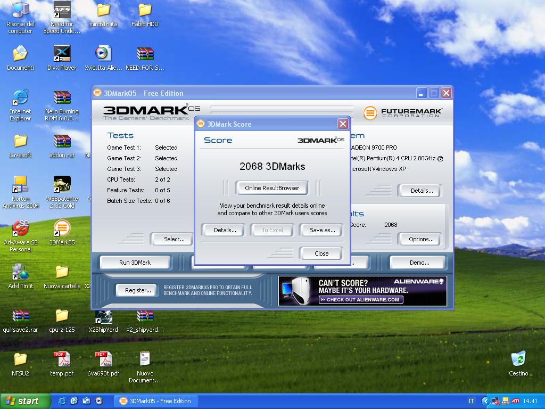Screen dimensions: 545x409
Task: Click Alienware advertisement banner
Action: (x=362, y=291)
